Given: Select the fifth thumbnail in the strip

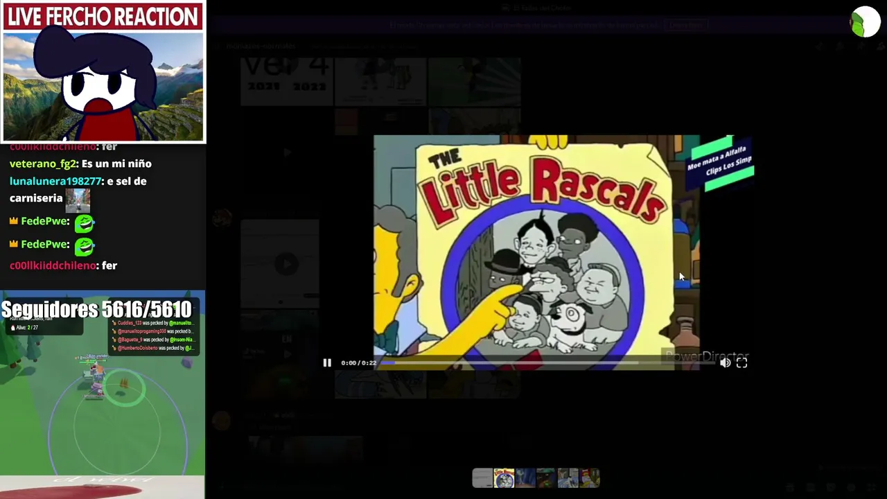Looking at the screenshot, I should [568, 478].
